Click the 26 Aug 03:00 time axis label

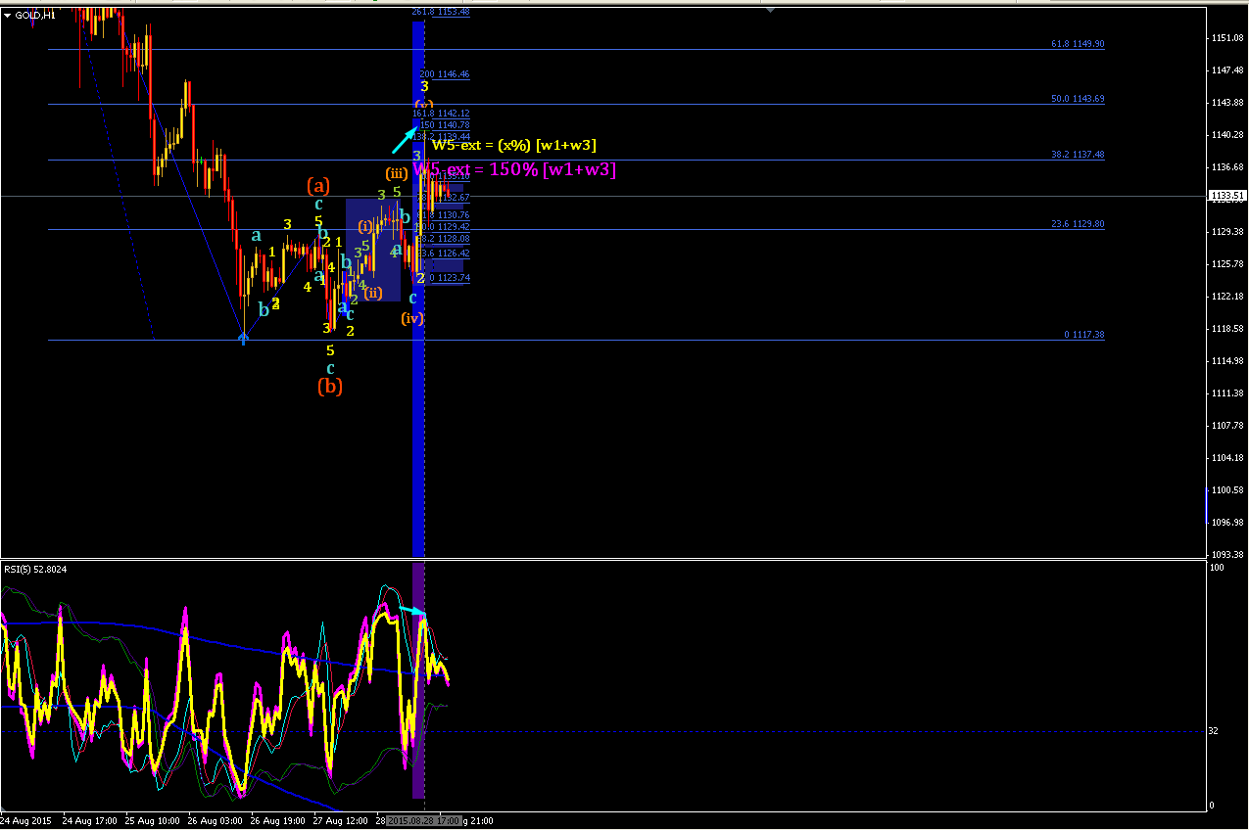coord(216,819)
